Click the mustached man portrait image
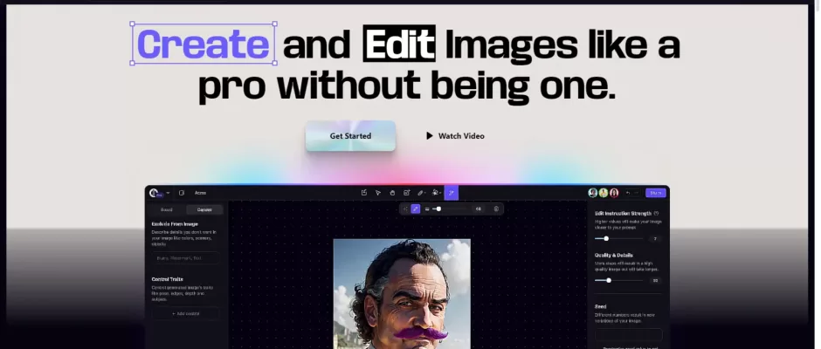 pyautogui.click(x=402, y=293)
